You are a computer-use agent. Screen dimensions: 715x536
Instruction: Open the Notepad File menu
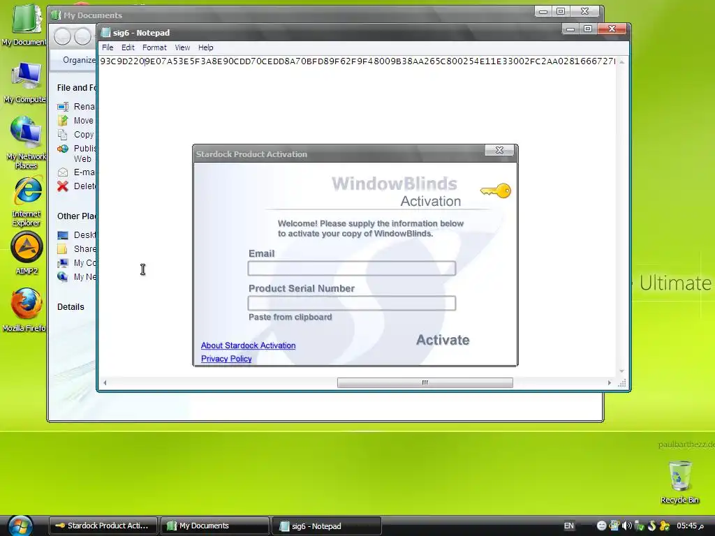click(x=108, y=47)
